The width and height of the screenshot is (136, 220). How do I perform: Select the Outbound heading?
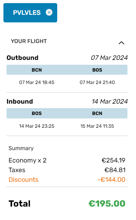[23, 58]
